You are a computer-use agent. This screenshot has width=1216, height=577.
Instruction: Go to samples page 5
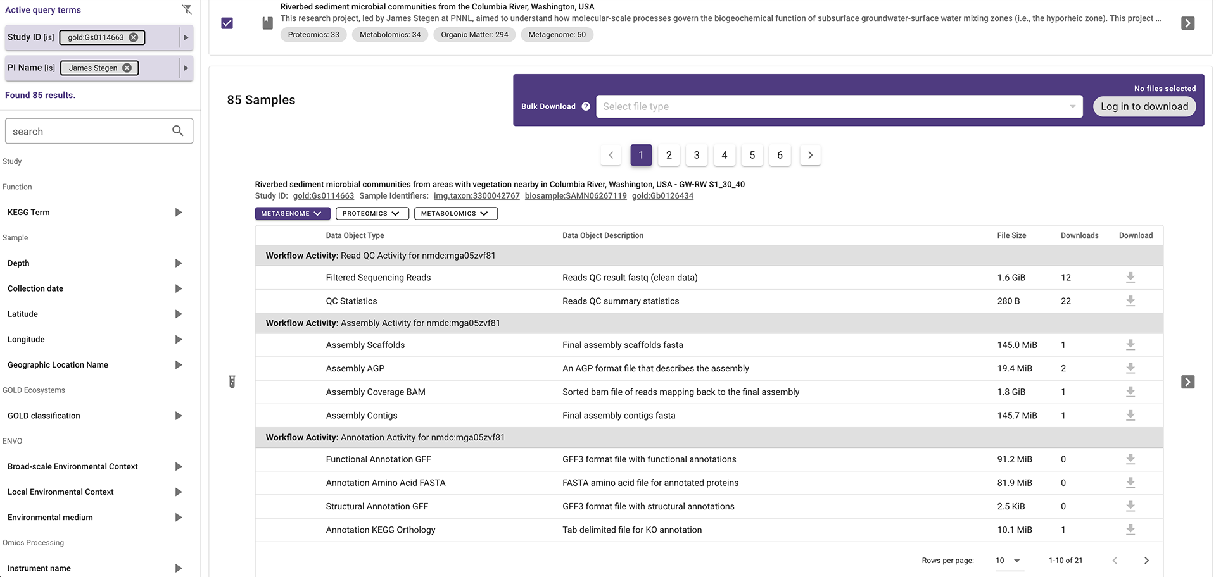[752, 155]
